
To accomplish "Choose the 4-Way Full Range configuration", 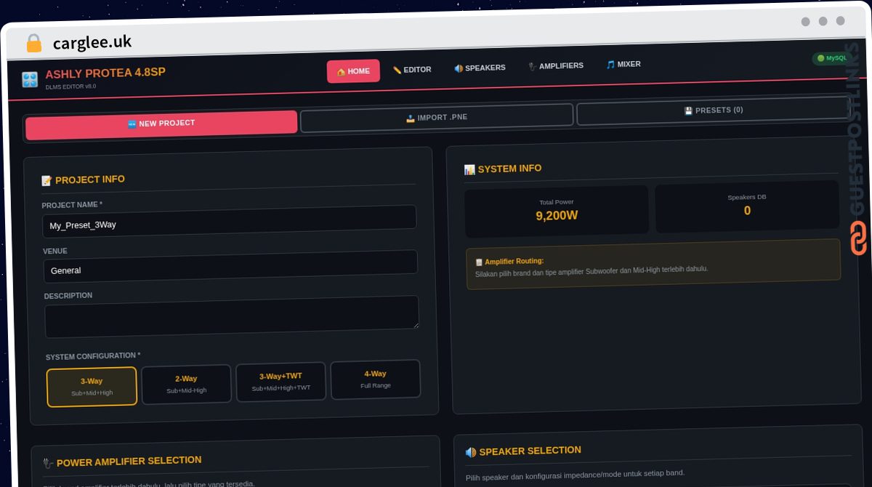I will 376,379.
